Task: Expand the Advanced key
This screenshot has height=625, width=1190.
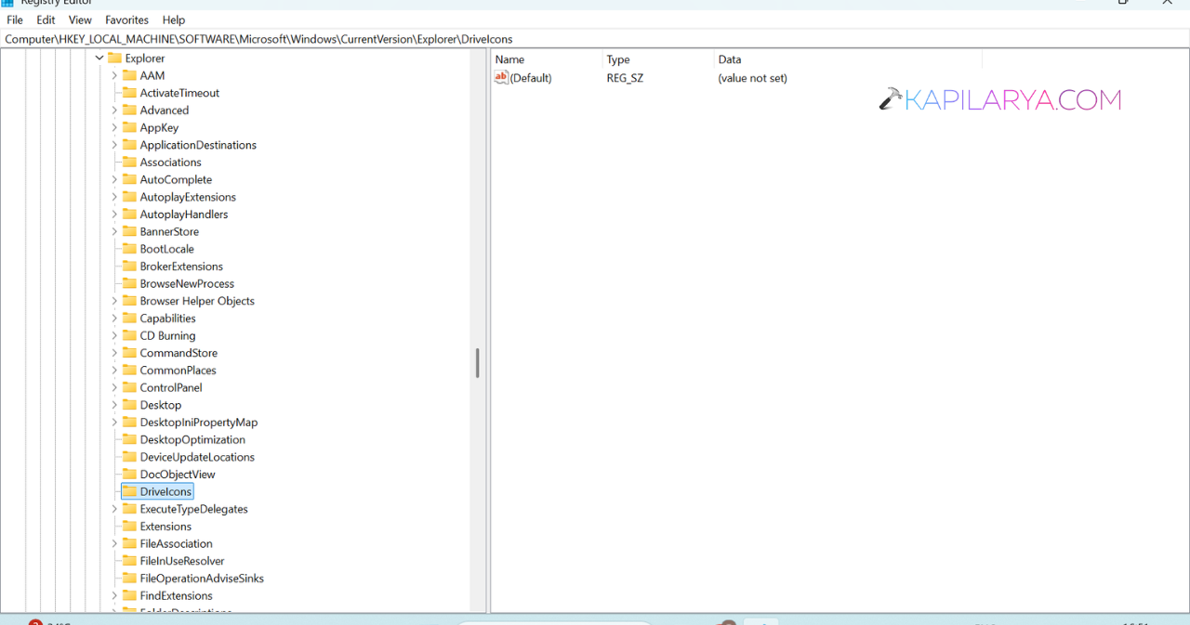Action: [x=114, y=111]
